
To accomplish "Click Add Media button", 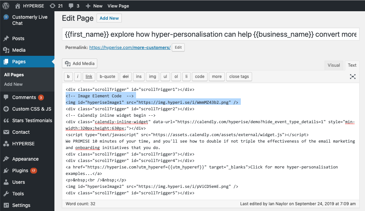I will (80, 63).
